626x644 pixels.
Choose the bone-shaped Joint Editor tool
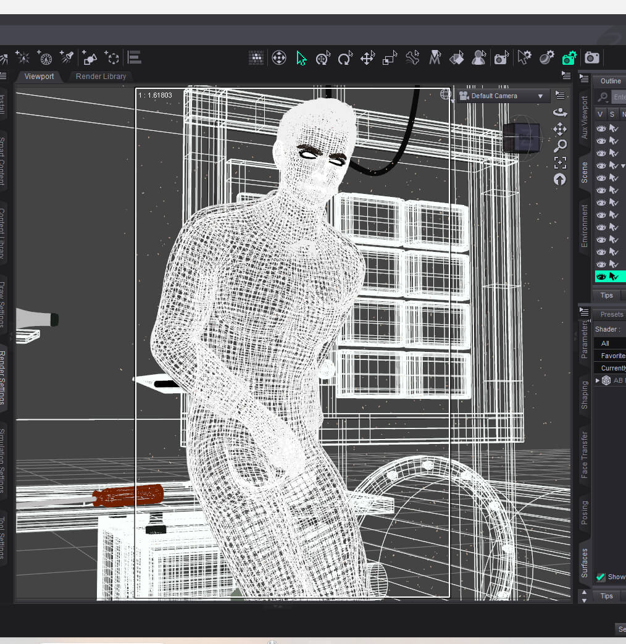point(412,58)
